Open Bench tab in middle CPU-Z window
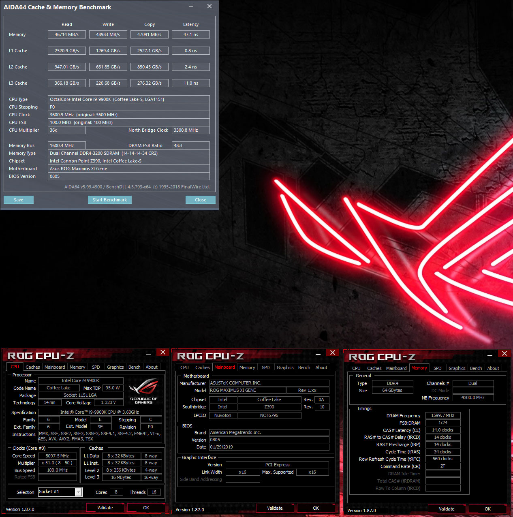This screenshot has width=513, height=517. pyautogui.click(x=304, y=367)
